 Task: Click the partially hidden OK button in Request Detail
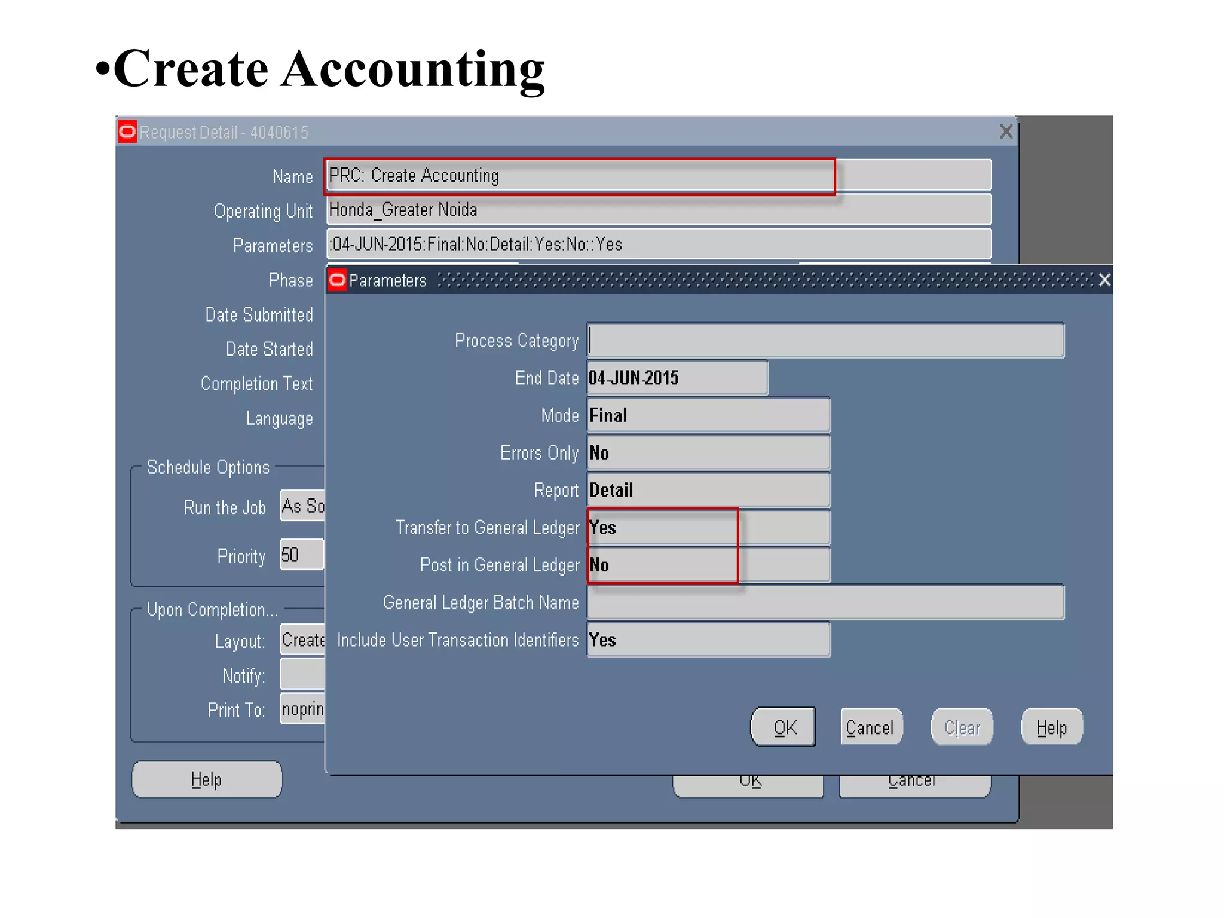[748, 786]
